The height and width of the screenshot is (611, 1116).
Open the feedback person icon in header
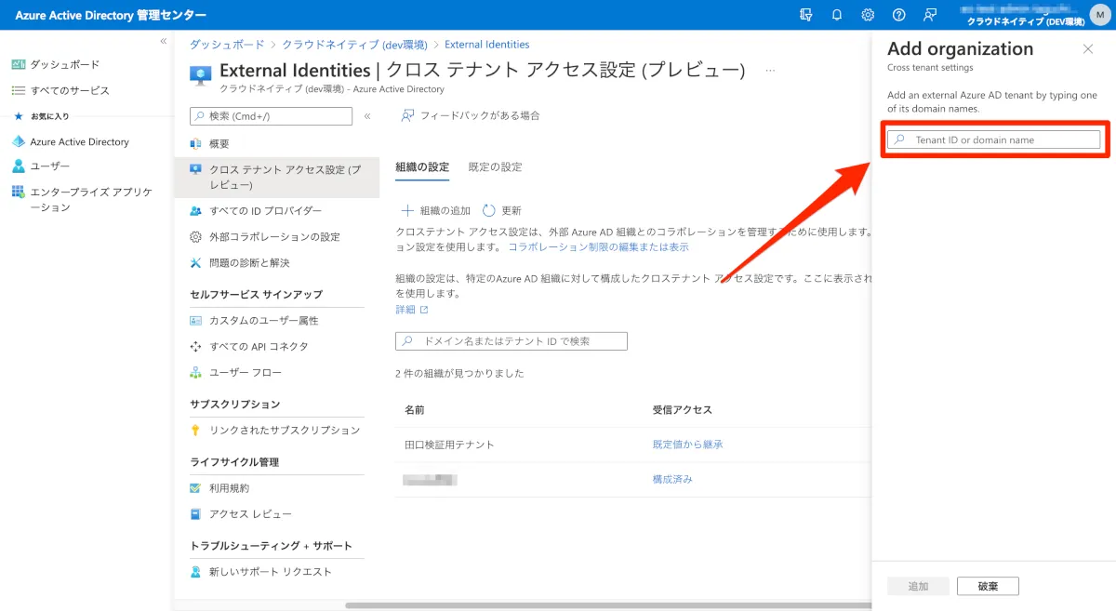(929, 15)
